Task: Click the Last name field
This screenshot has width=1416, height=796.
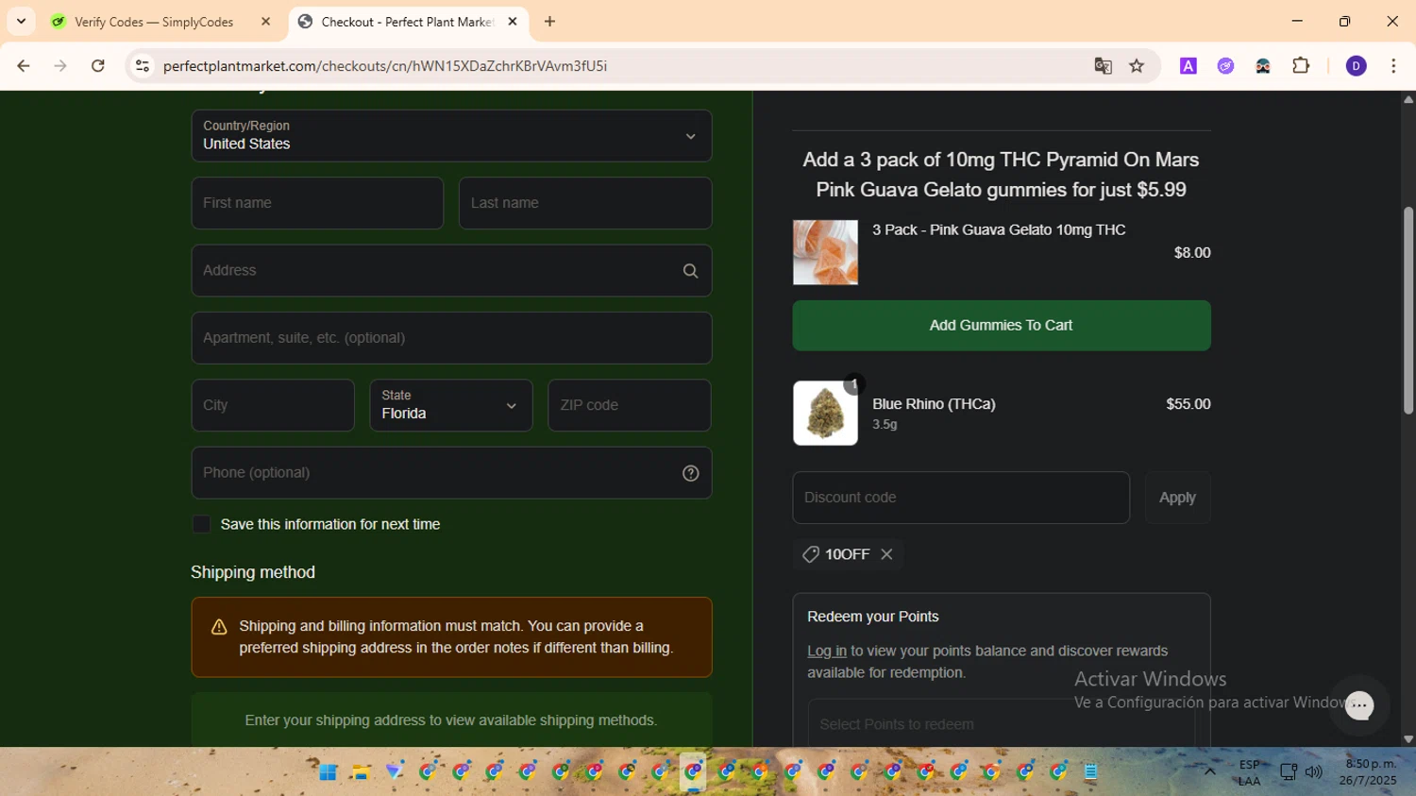Action: tap(585, 203)
